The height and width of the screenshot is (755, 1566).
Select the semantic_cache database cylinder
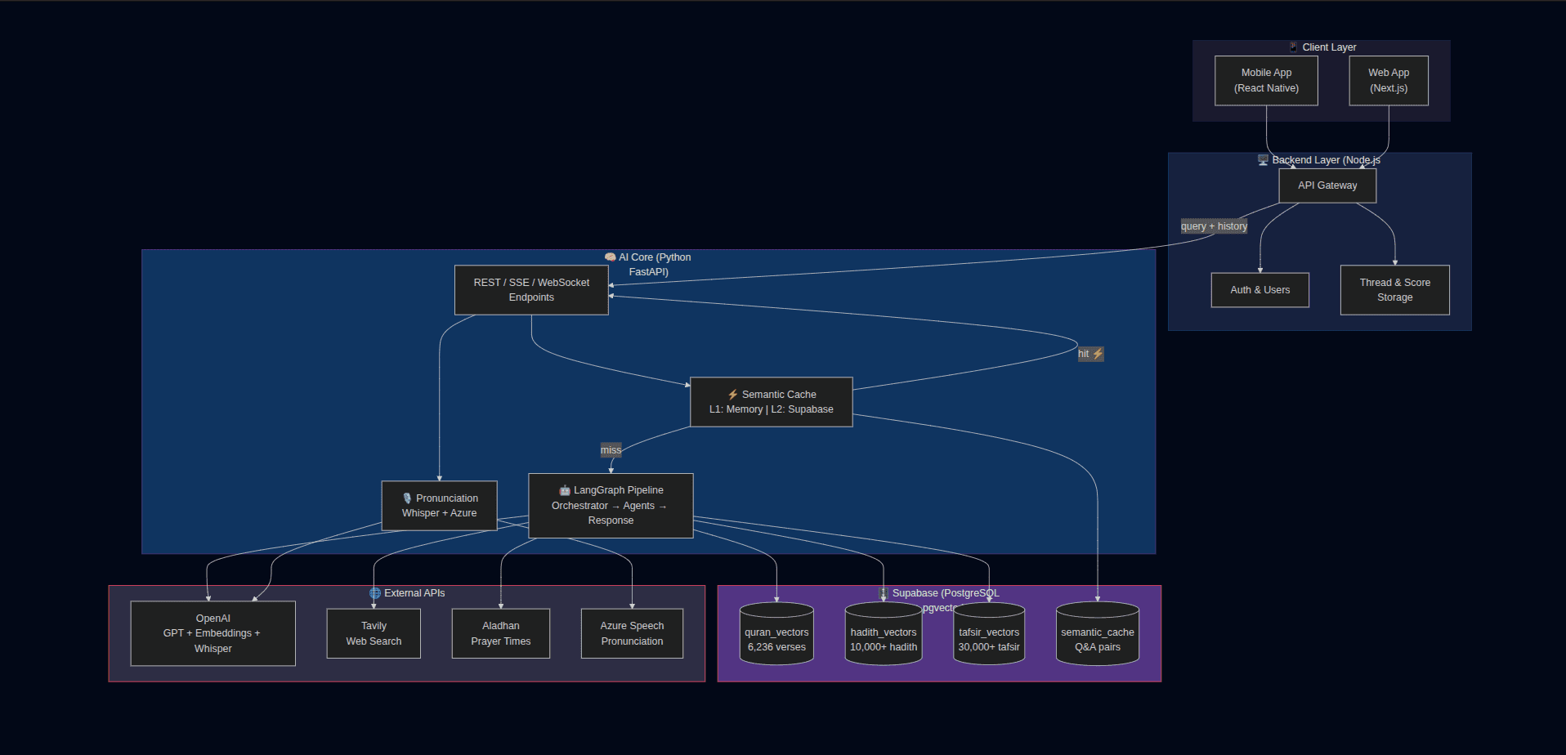click(1097, 634)
